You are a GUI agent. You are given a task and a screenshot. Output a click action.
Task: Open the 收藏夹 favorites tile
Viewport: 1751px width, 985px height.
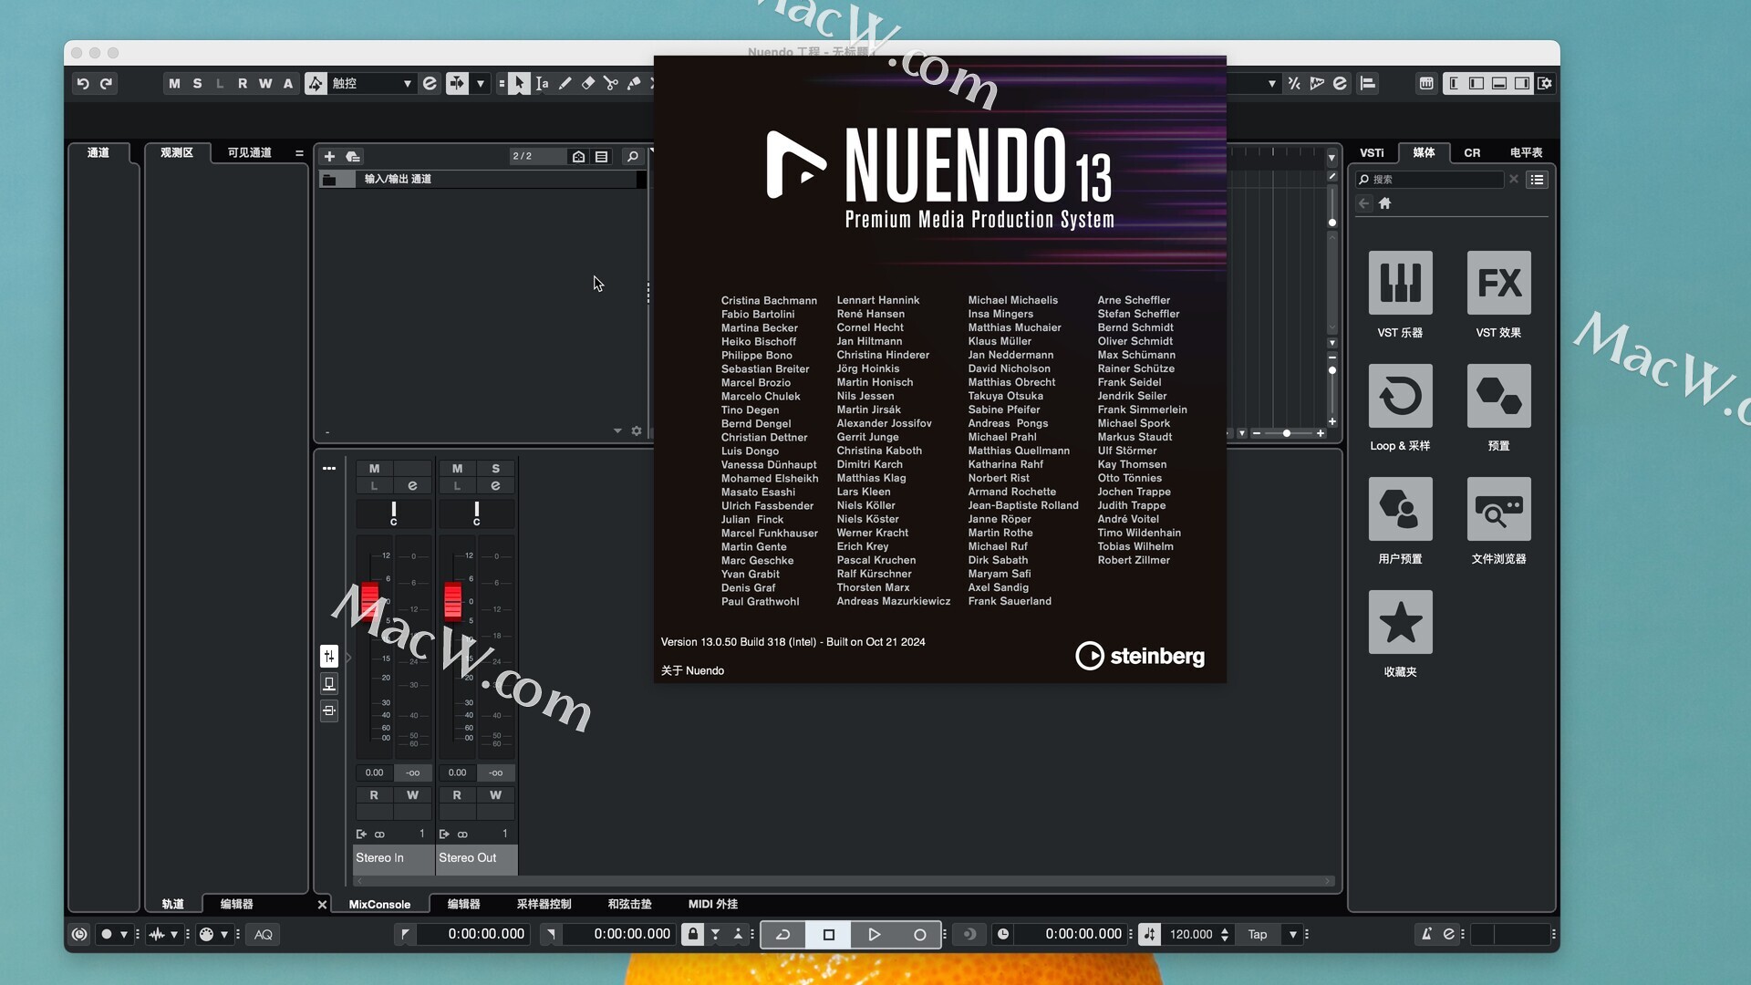(x=1400, y=622)
